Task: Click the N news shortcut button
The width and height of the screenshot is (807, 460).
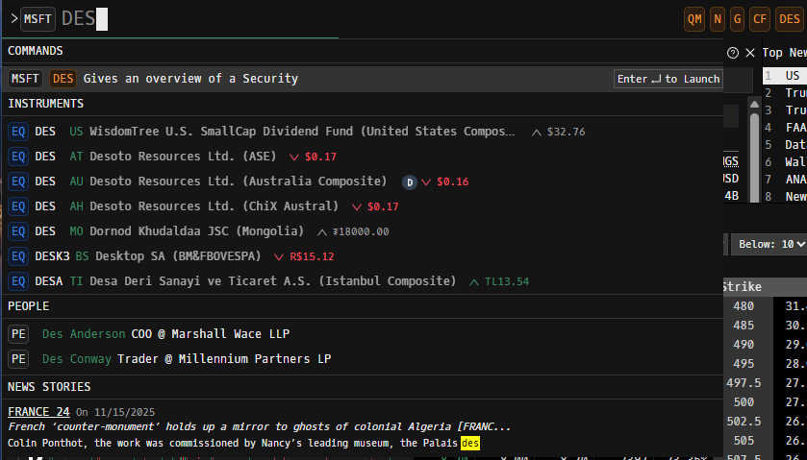Action: tap(718, 19)
